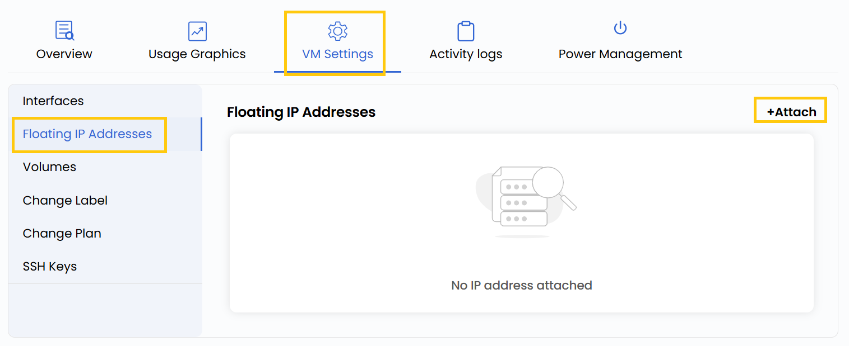Click the Overview magnifier document icon
The width and height of the screenshot is (849, 346).
[x=64, y=30]
